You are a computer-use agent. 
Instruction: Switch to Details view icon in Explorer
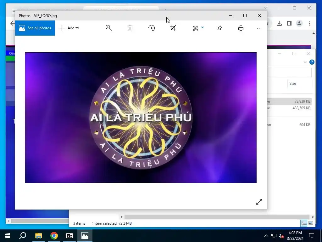[304, 223]
